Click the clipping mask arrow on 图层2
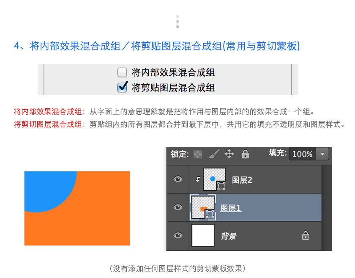Viewport: 355px width, 278px height. coord(197,179)
